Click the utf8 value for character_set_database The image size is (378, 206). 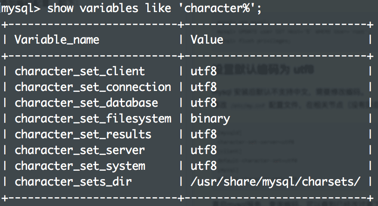click(204, 103)
